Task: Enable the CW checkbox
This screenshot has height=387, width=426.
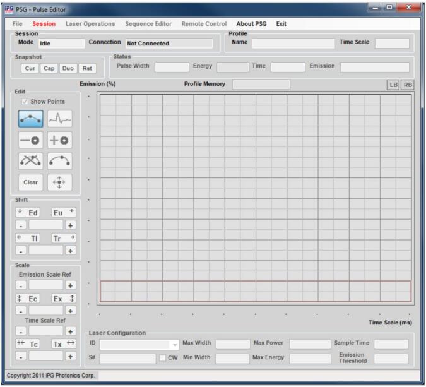Action: click(x=163, y=359)
